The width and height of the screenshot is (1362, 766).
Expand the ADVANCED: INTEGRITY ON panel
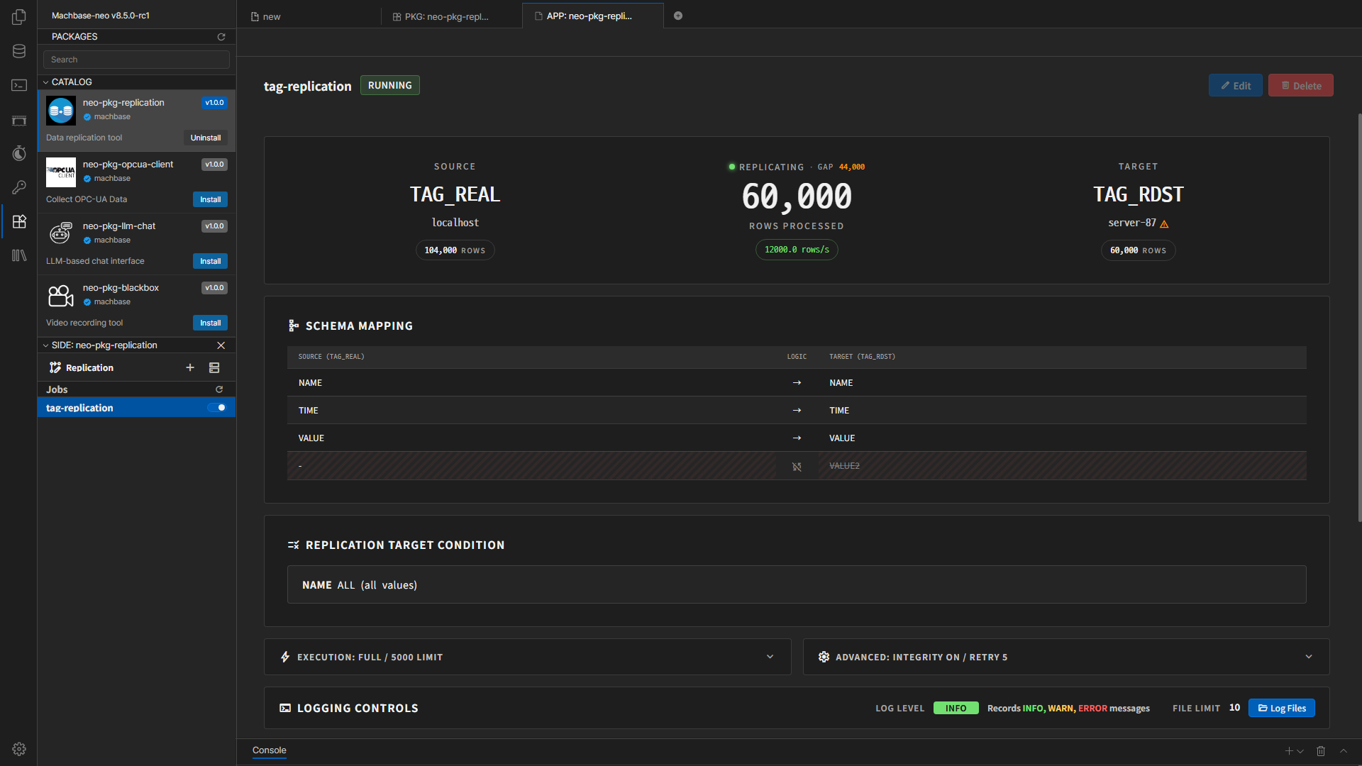pyautogui.click(x=1066, y=657)
